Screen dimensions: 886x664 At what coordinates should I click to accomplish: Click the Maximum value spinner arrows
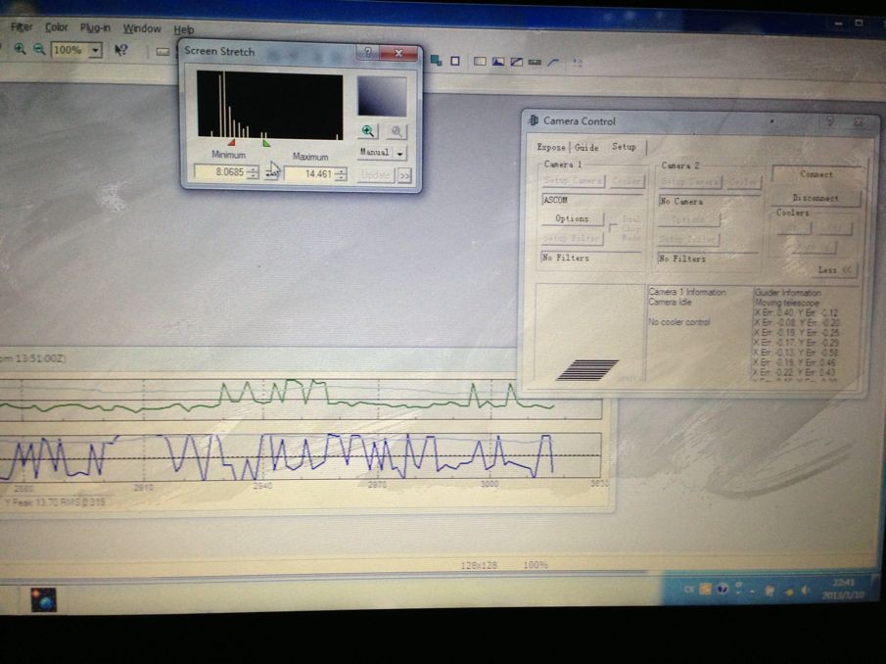[x=341, y=174]
